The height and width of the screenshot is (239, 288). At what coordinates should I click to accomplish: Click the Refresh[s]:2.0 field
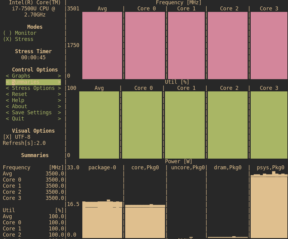(x=24, y=143)
